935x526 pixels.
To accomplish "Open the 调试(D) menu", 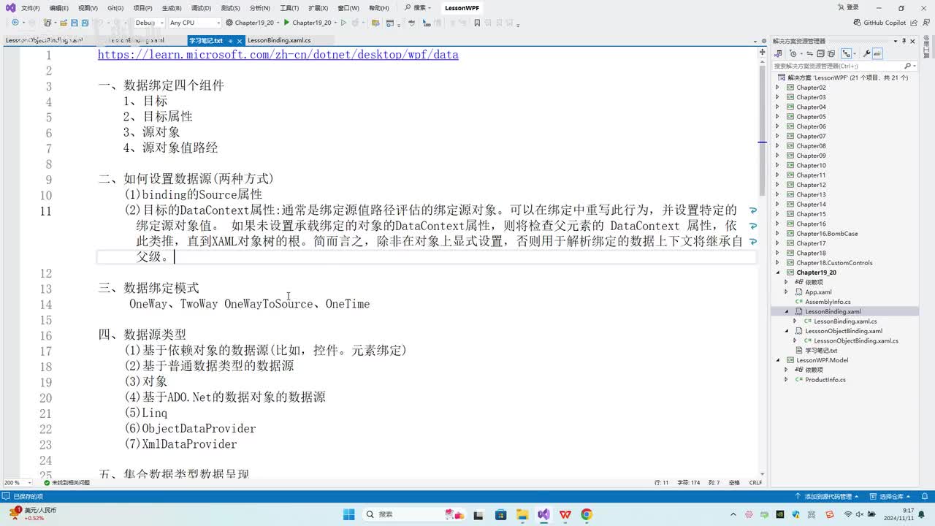I will pyautogui.click(x=201, y=8).
